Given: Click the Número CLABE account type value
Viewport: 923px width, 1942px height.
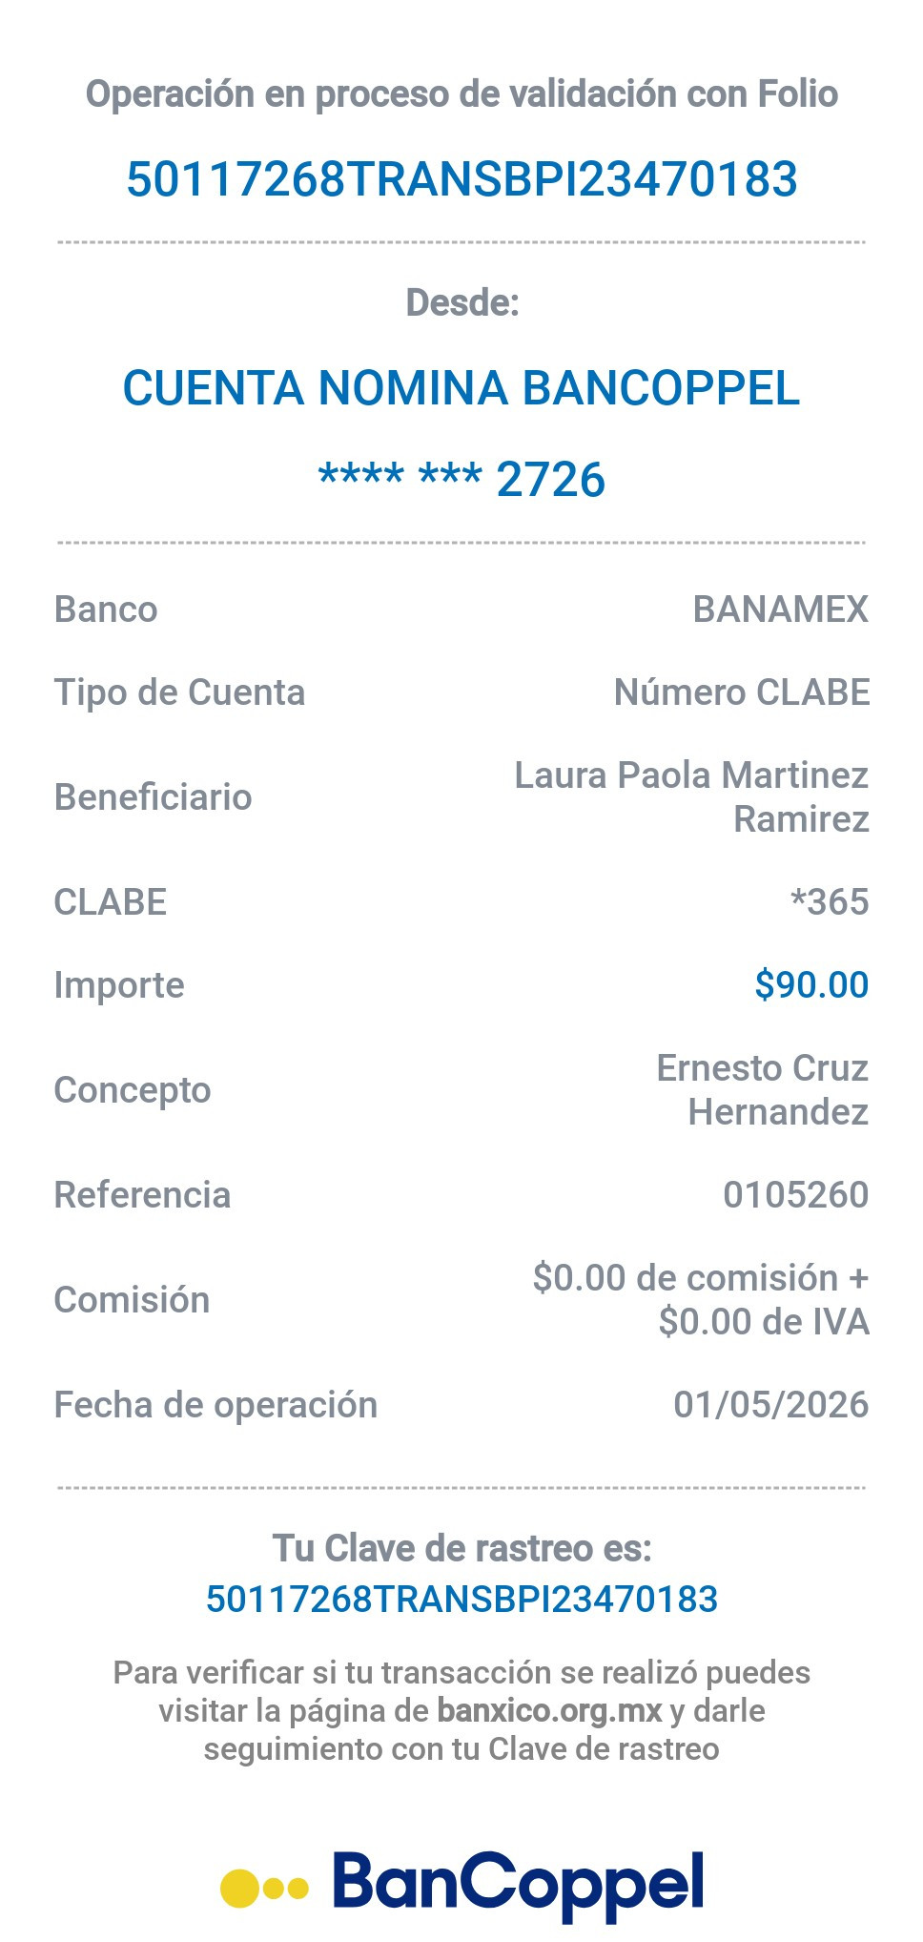Looking at the screenshot, I should [742, 692].
